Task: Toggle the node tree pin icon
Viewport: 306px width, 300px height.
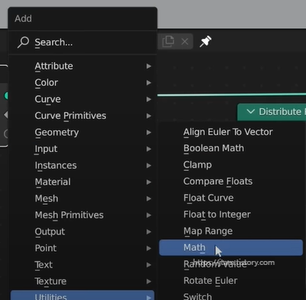Action: (206, 41)
